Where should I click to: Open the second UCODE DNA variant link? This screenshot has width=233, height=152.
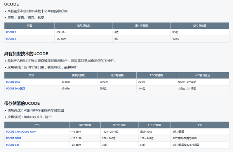pyautogui.click(x=16, y=89)
